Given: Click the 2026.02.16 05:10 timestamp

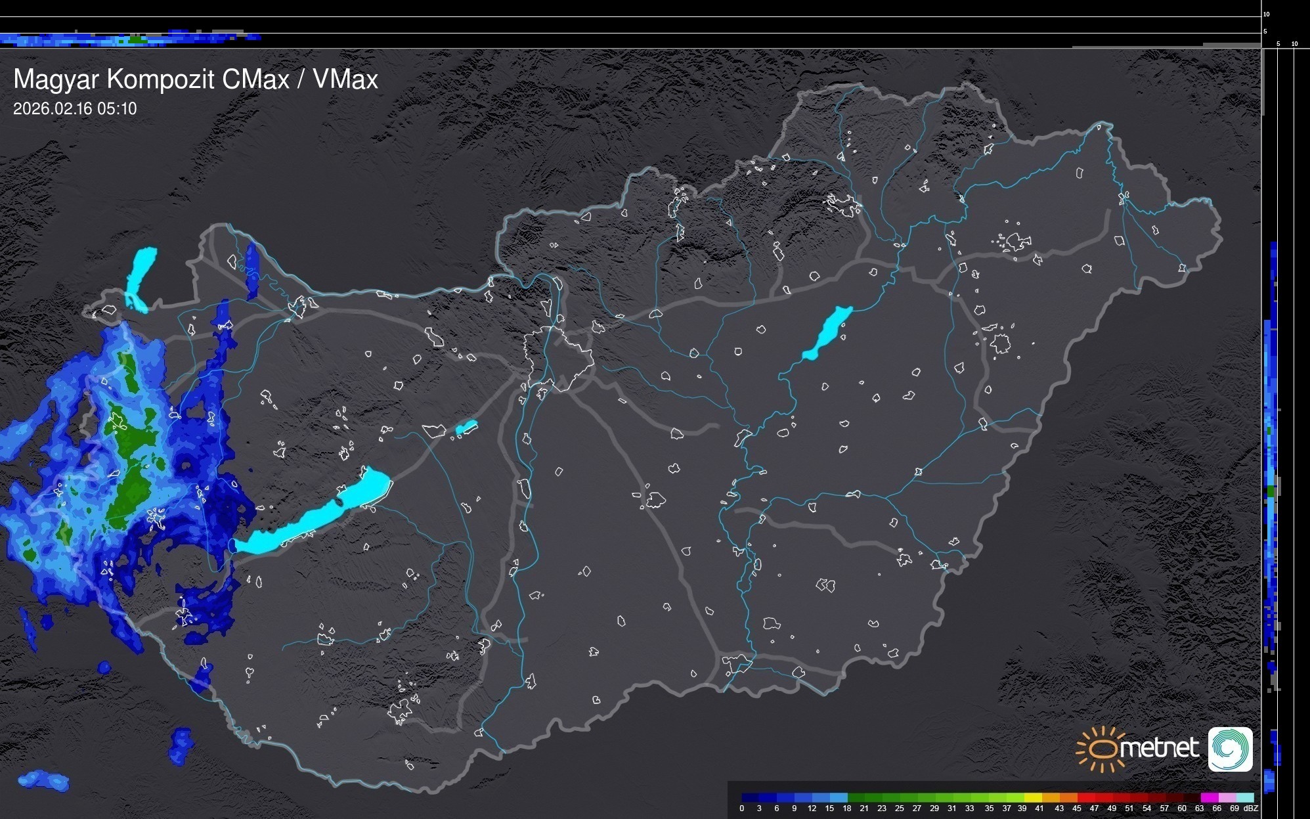Looking at the screenshot, I should point(75,109).
